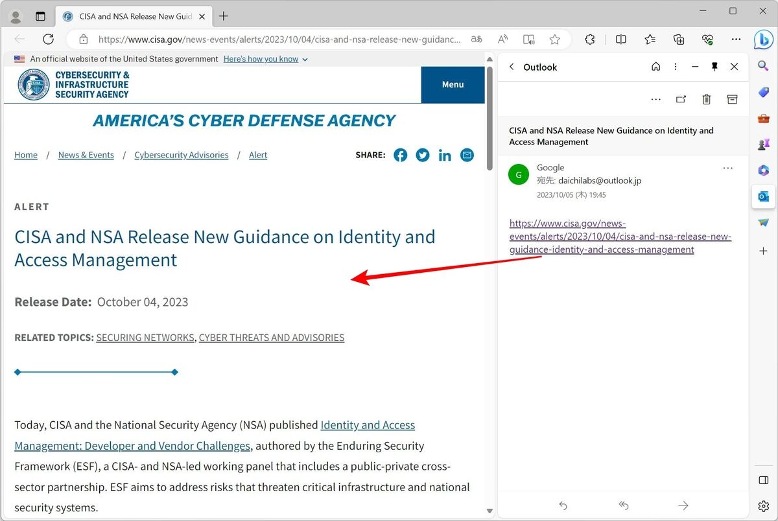Viewport: 778px width, 521px height.
Task: Toggle split screen view icon
Action: tap(621, 39)
